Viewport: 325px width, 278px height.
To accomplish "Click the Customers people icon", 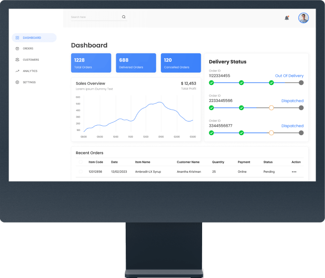I will (17, 60).
